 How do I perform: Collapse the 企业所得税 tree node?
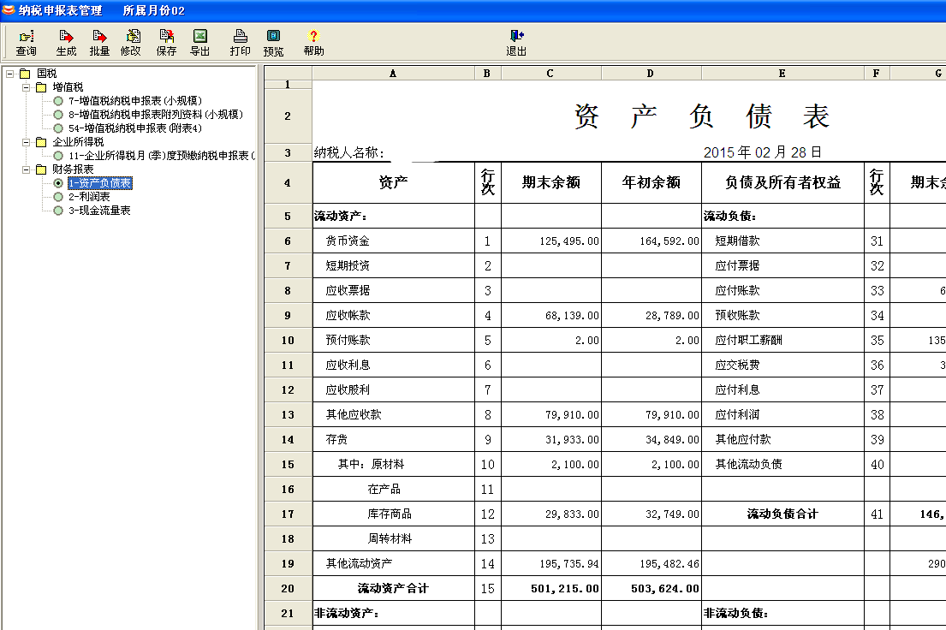(x=26, y=142)
